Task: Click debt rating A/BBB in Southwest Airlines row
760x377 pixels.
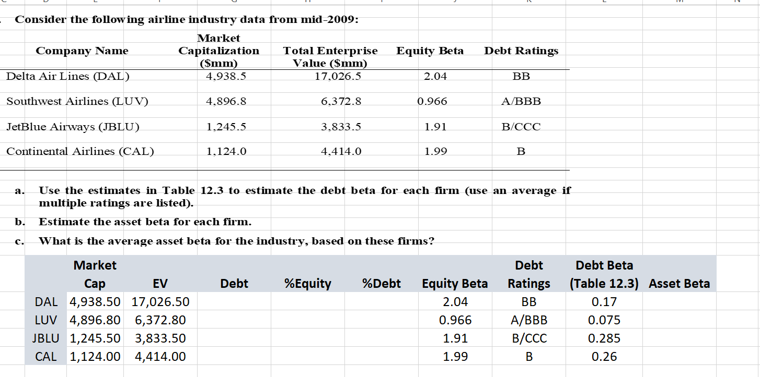Action: [521, 101]
